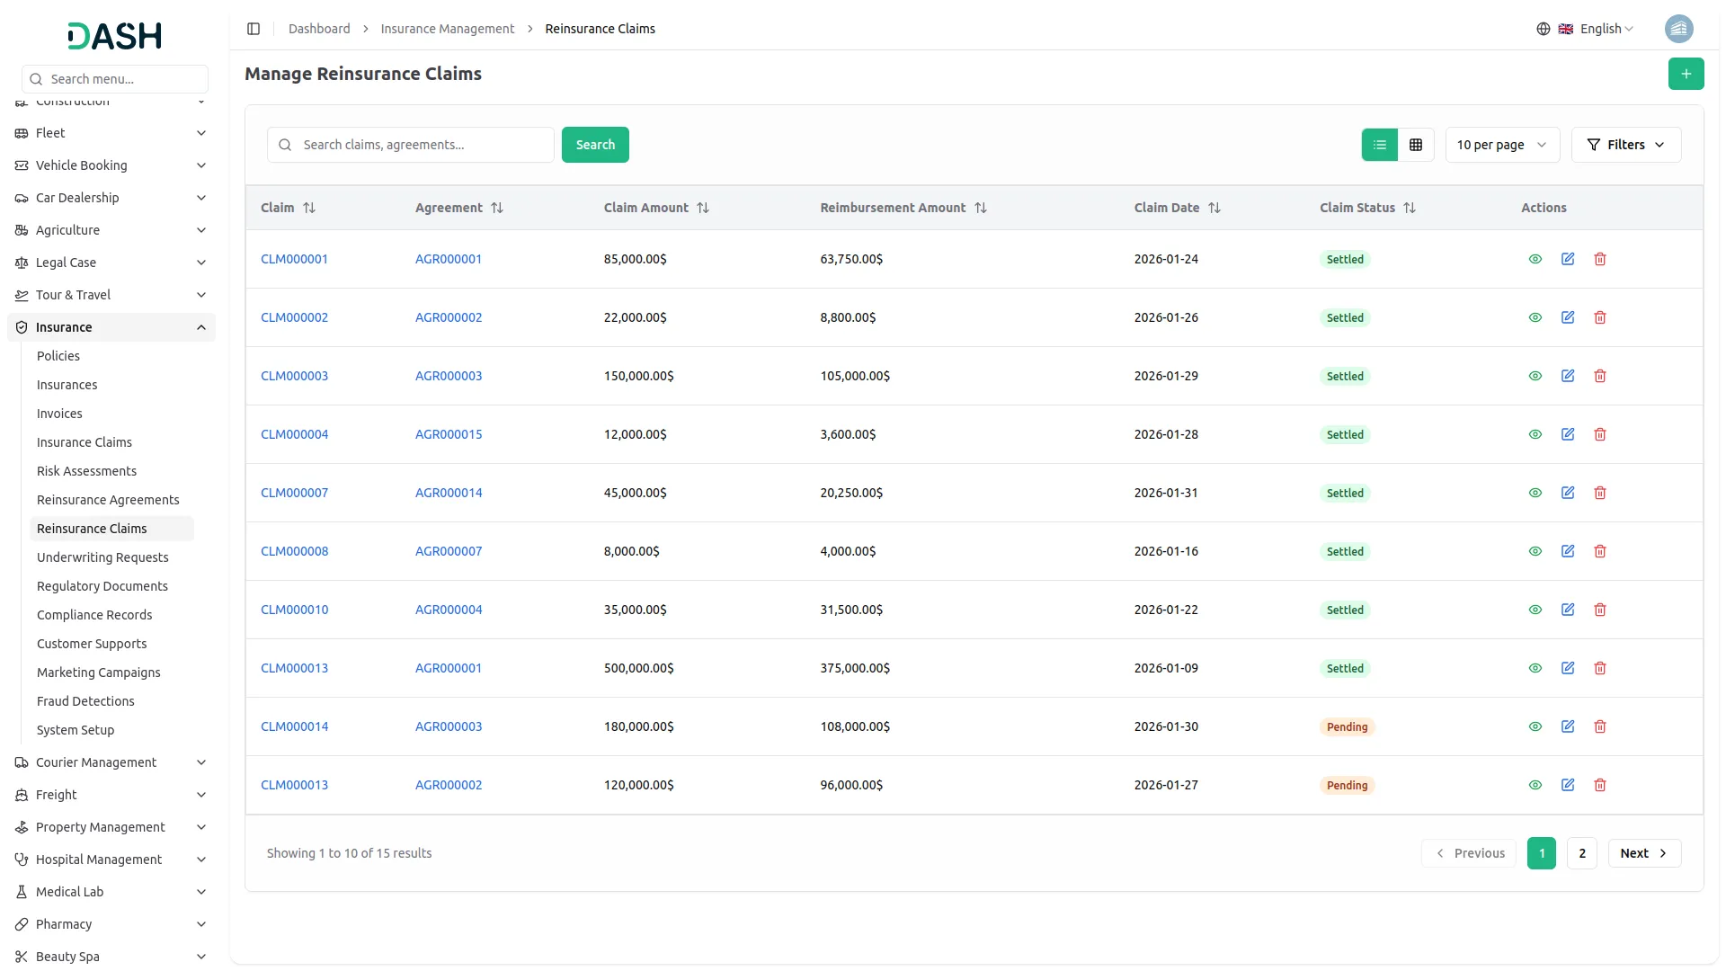Click the Next pagination button
1726x971 pixels.
(1643, 852)
